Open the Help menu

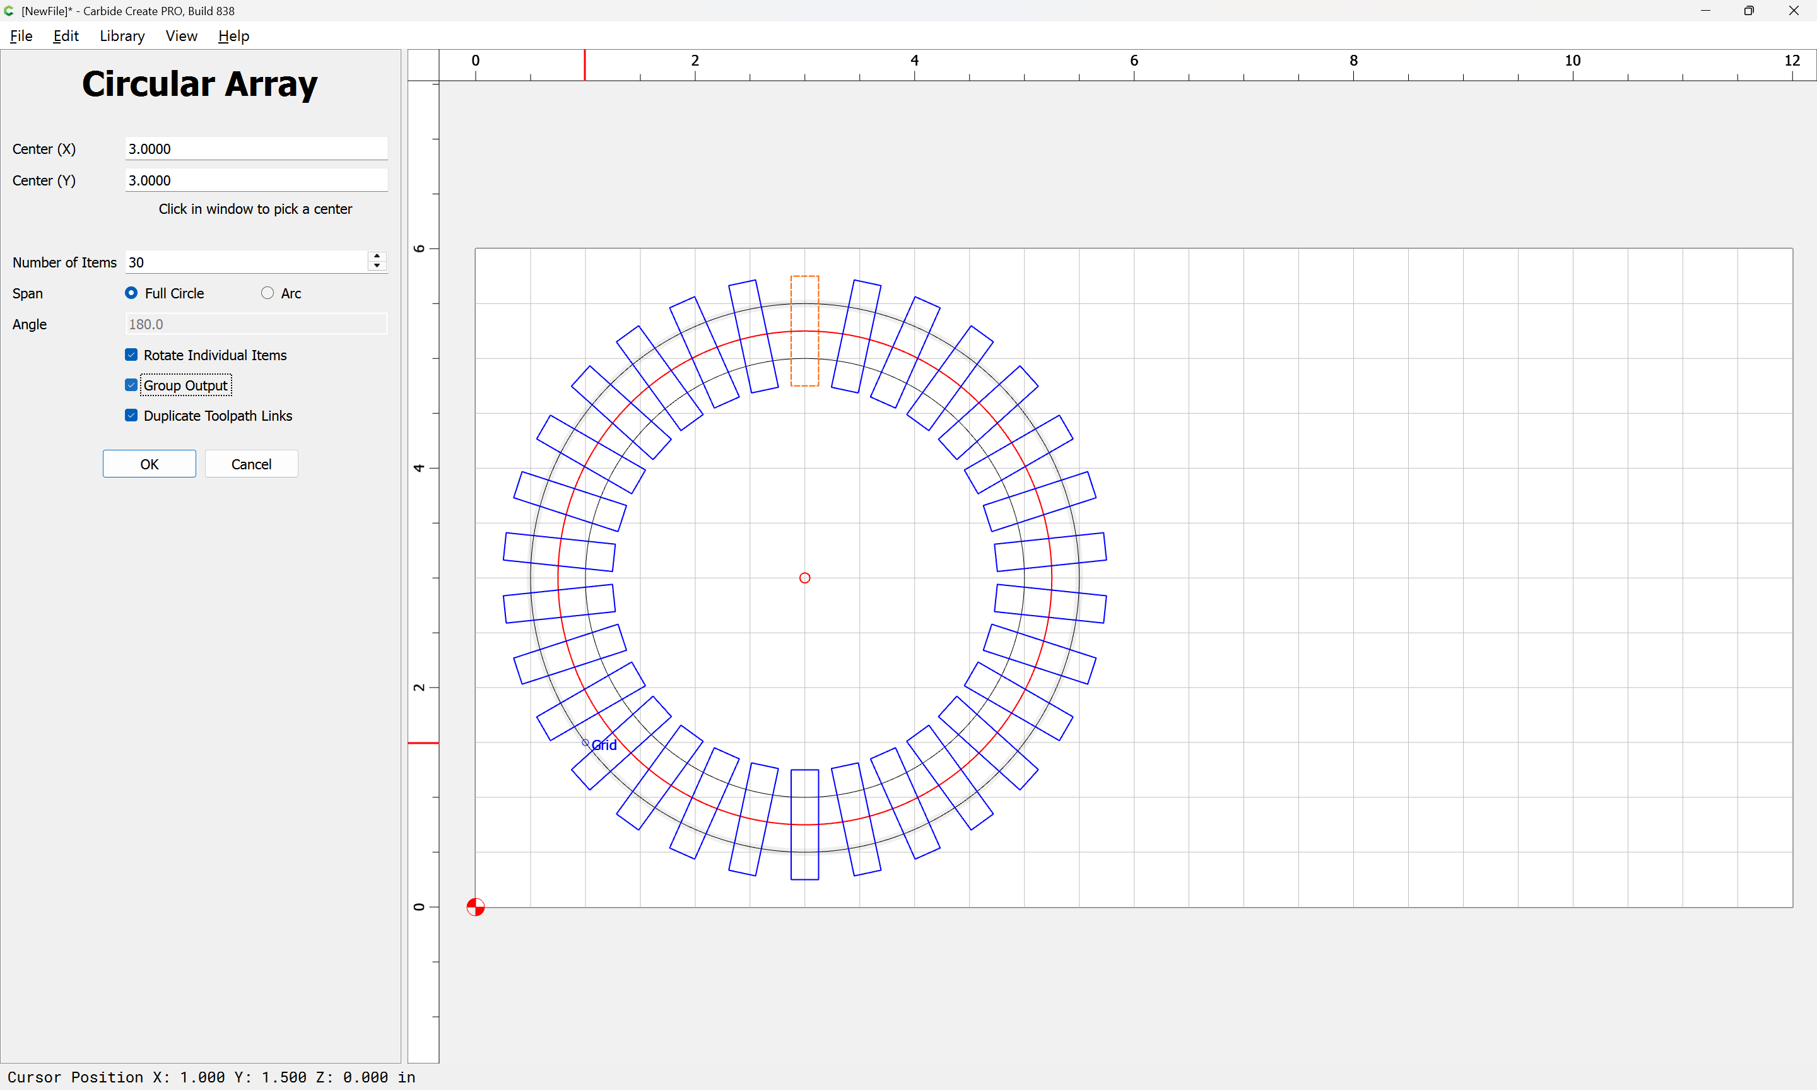(x=233, y=36)
